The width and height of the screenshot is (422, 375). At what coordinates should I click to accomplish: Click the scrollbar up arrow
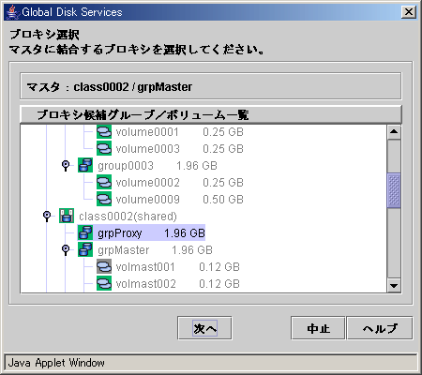[394, 131]
